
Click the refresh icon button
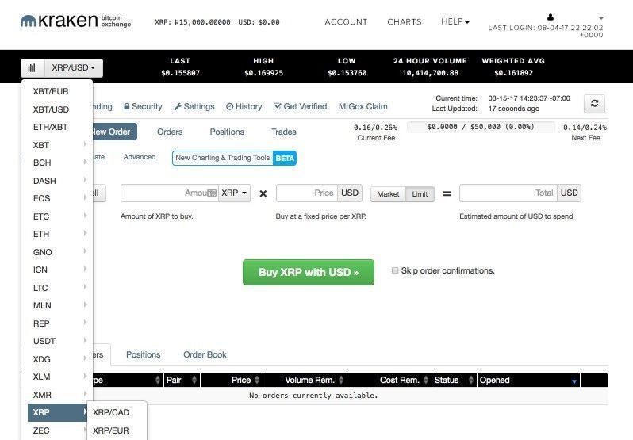[x=594, y=104]
